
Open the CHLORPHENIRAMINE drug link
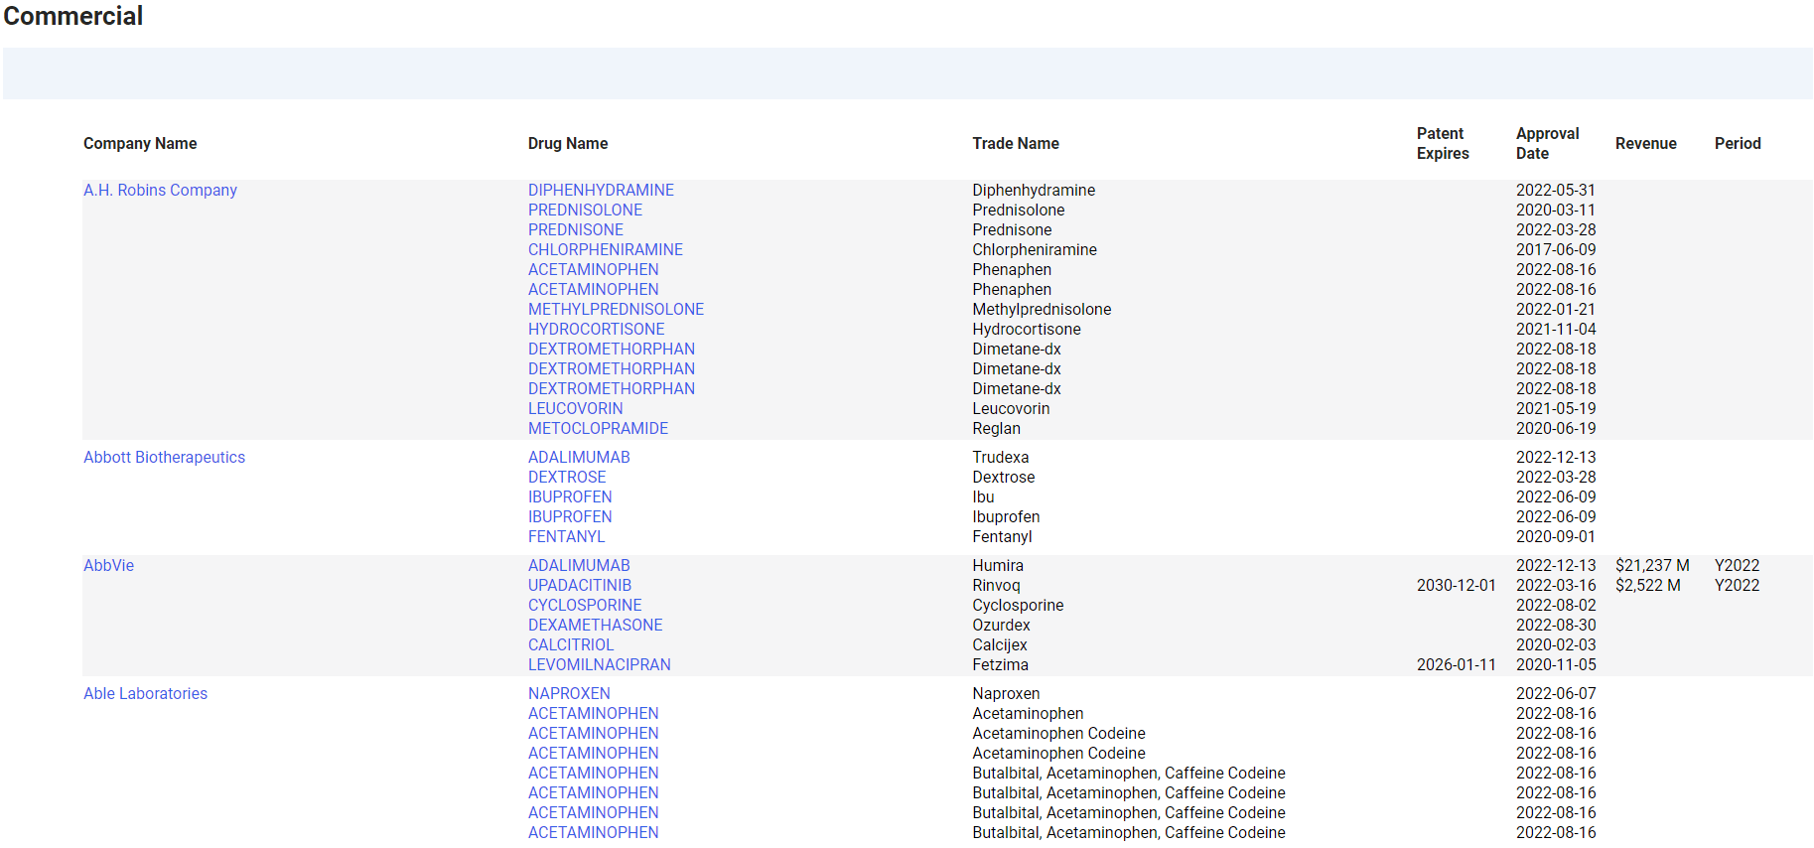pos(606,249)
